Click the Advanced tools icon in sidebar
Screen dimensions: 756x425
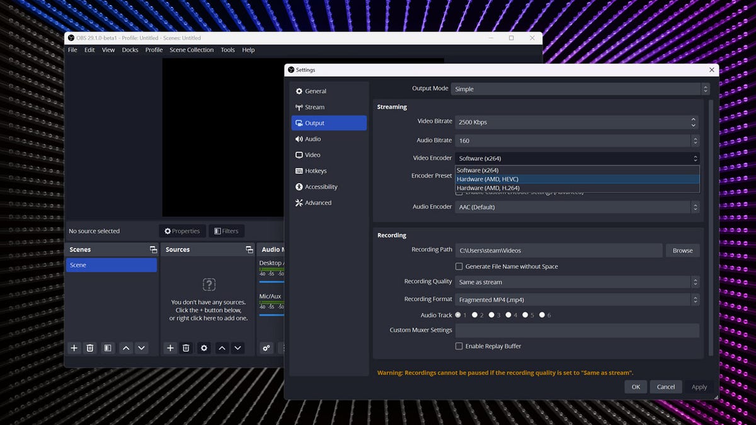coord(299,203)
